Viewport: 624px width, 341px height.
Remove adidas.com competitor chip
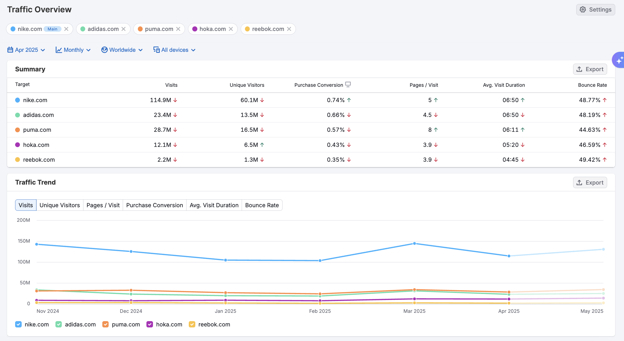[x=123, y=29]
